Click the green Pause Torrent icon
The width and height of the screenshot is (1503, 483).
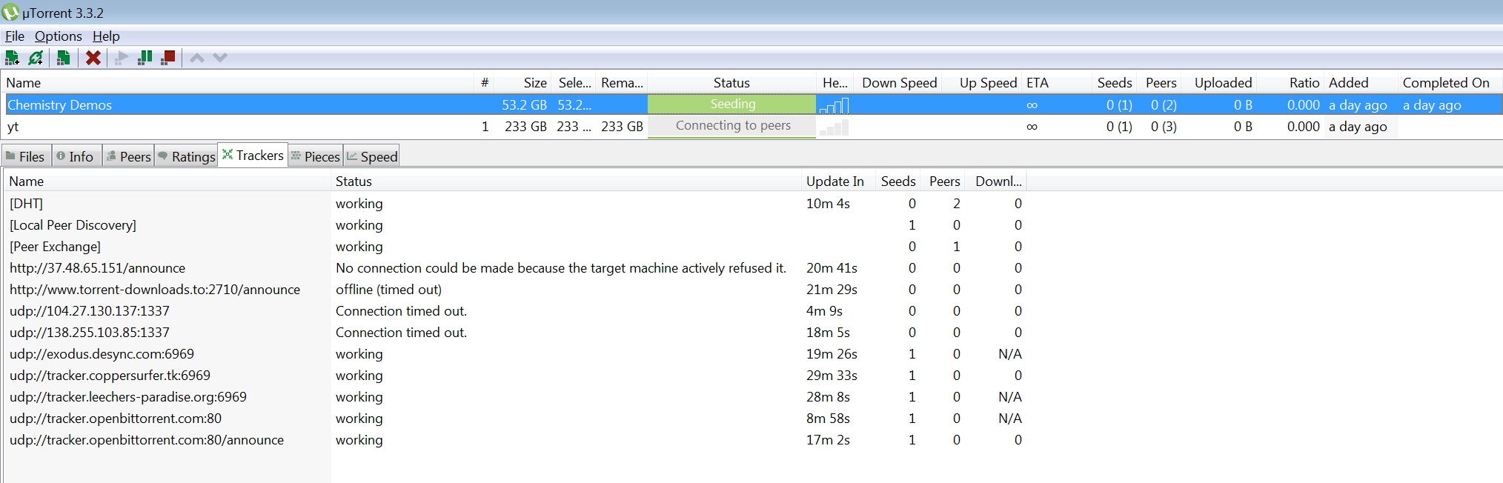[x=145, y=58]
